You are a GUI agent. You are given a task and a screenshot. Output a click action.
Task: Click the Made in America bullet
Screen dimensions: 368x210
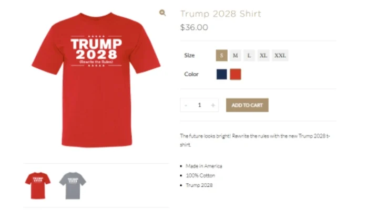point(204,166)
